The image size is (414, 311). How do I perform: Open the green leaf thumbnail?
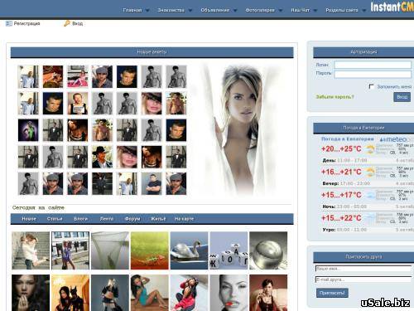pyautogui.click(x=150, y=250)
